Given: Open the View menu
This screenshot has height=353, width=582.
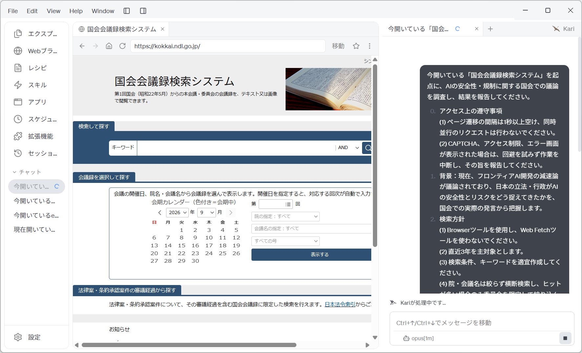Looking at the screenshot, I should (x=54, y=11).
